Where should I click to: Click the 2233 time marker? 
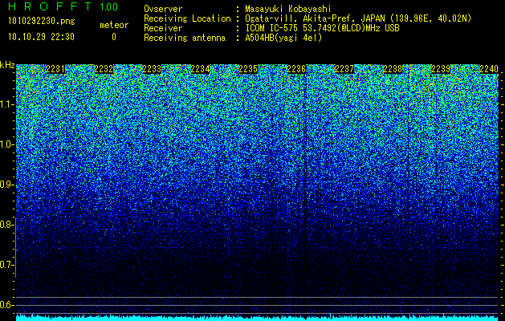click(152, 69)
